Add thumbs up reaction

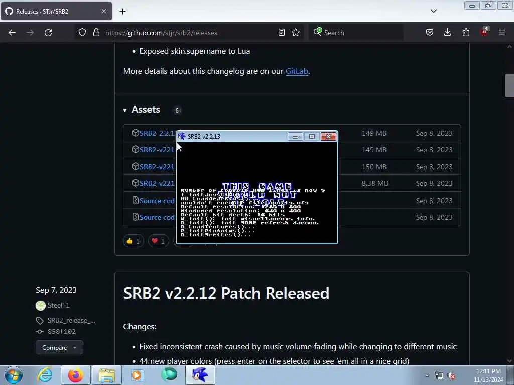pyautogui.click(x=133, y=241)
